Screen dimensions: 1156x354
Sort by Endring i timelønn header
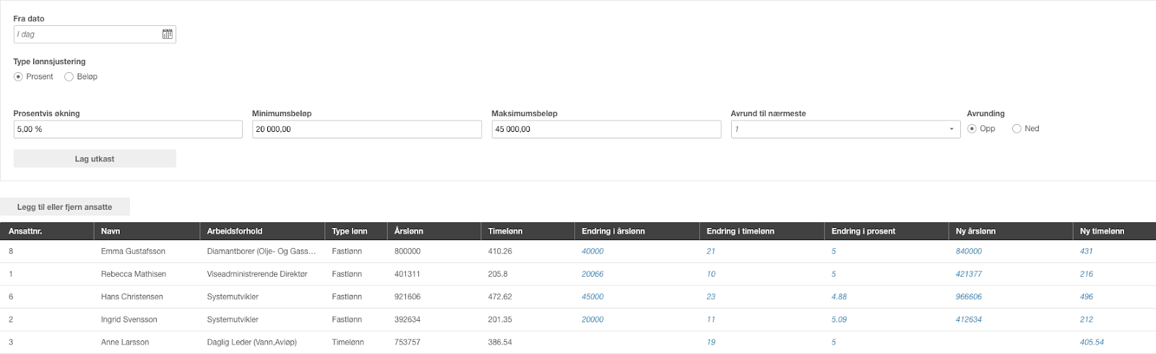(762, 231)
